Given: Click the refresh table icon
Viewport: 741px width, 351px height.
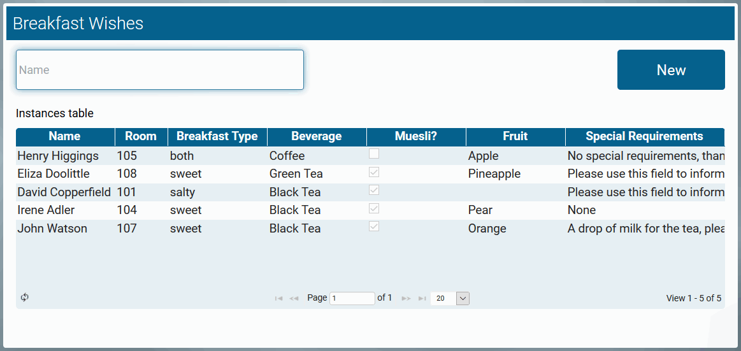Looking at the screenshot, I should 25,297.
